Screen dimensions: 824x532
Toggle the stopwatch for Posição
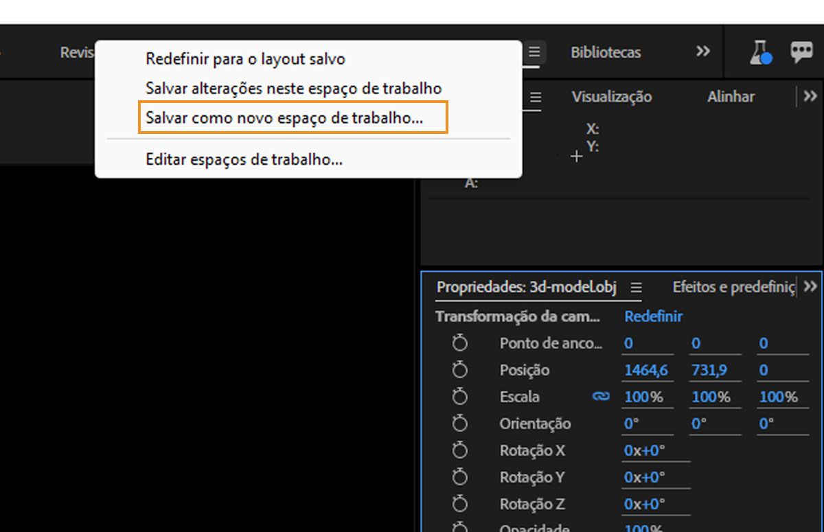[x=460, y=369]
